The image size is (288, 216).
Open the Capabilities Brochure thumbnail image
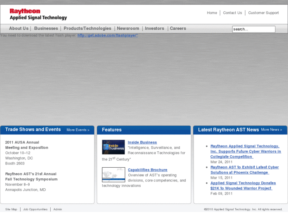(x=113, y=174)
